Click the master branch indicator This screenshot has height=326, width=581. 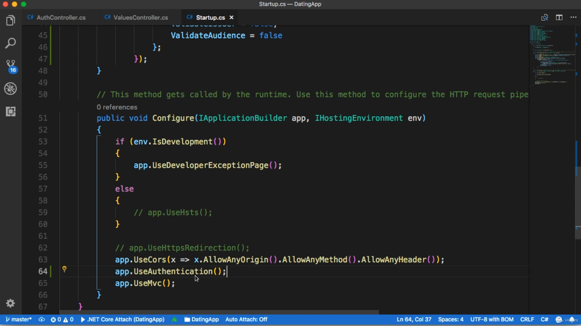(x=18, y=320)
